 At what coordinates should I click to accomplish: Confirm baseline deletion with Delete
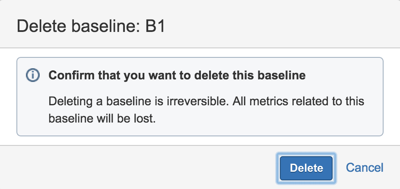coord(306,168)
